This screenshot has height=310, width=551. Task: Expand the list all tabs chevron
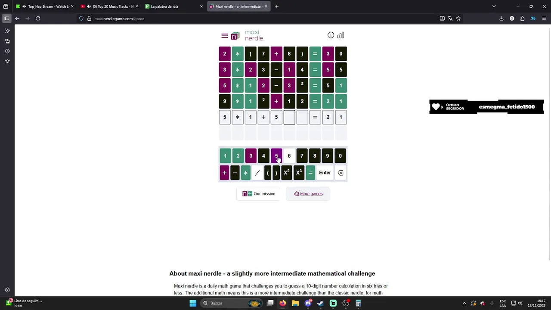click(494, 6)
